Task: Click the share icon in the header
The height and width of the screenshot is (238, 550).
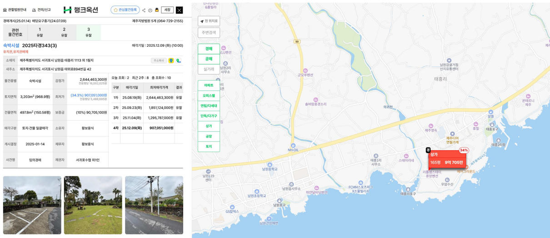Action: point(144,10)
